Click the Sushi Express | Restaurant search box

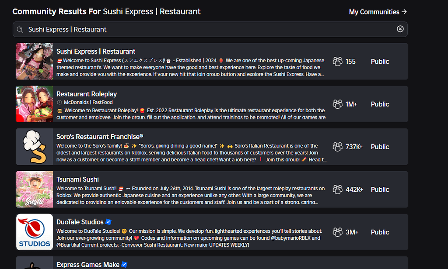pos(210,29)
